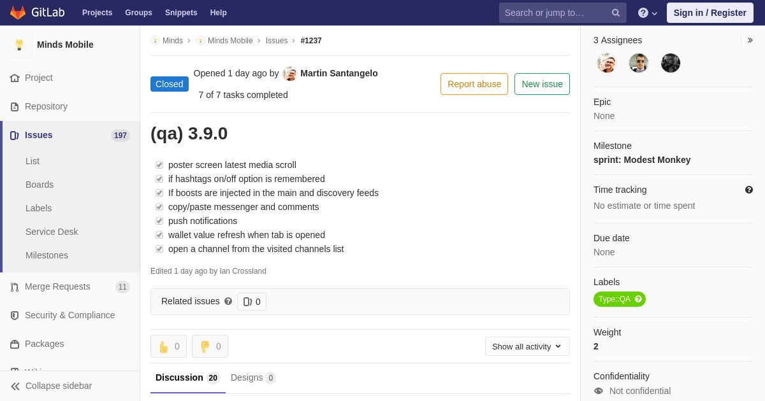Click the thumbs up reaction

[168, 346]
